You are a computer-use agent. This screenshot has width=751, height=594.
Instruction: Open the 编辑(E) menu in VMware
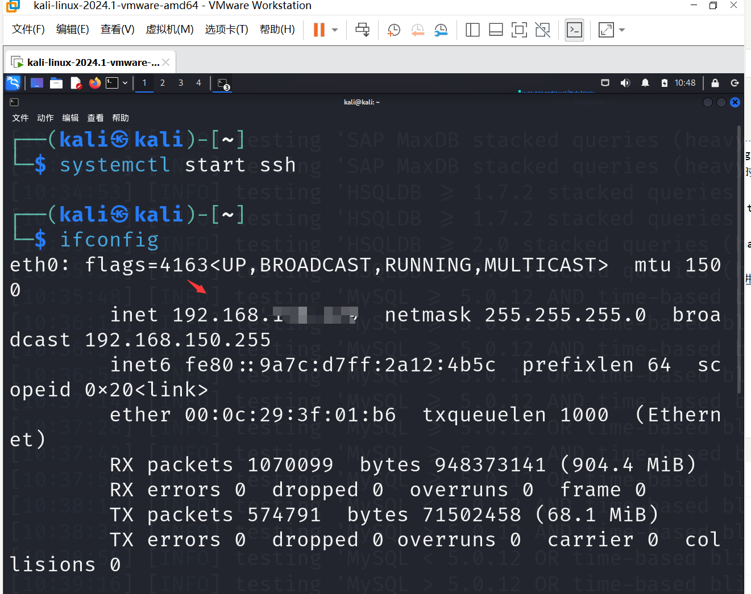pyautogui.click(x=72, y=30)
